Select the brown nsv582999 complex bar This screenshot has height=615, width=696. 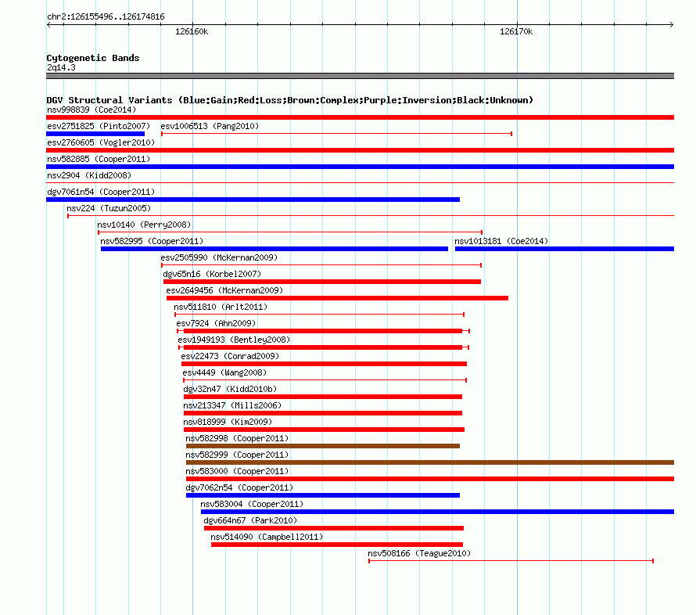(430, 462)
